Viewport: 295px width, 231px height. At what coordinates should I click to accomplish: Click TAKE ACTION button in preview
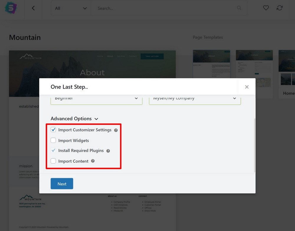coord(152,56)
